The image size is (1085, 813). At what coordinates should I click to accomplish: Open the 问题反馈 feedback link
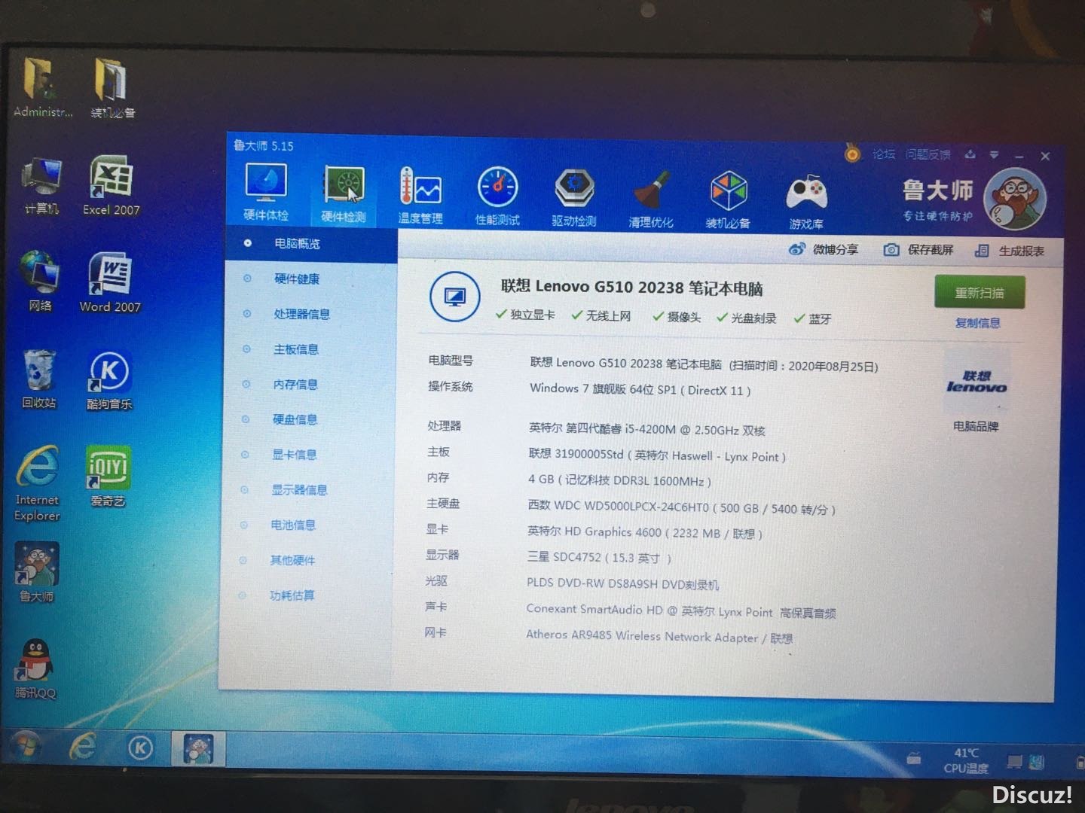coord(928,154)
